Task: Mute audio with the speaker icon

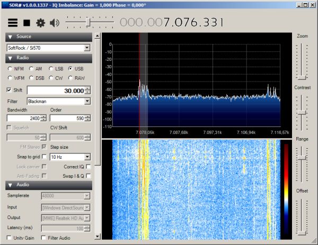Action: (55, 23)
